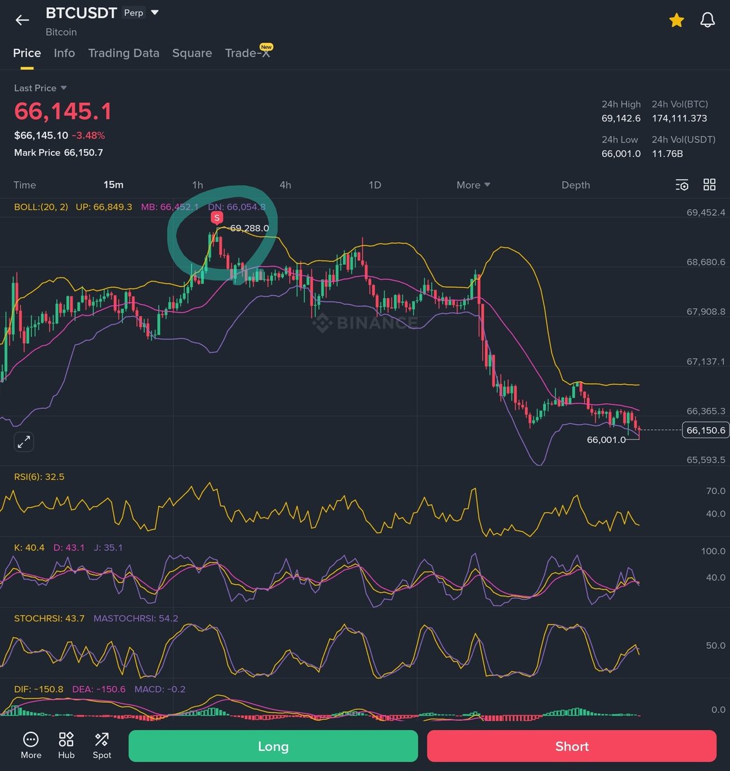730x771 pixels.
Task: Click the 24h High value 69,142.6
Action: tap(621, 118)
